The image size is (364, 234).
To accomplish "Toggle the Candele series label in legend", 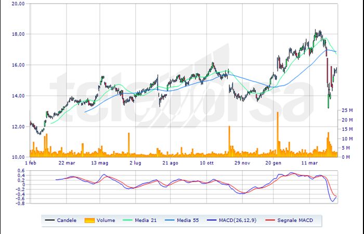I will pos(67,221).
